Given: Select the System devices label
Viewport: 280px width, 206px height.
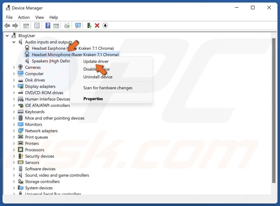Looking at the screenshot, I should [x=39, y=188].
